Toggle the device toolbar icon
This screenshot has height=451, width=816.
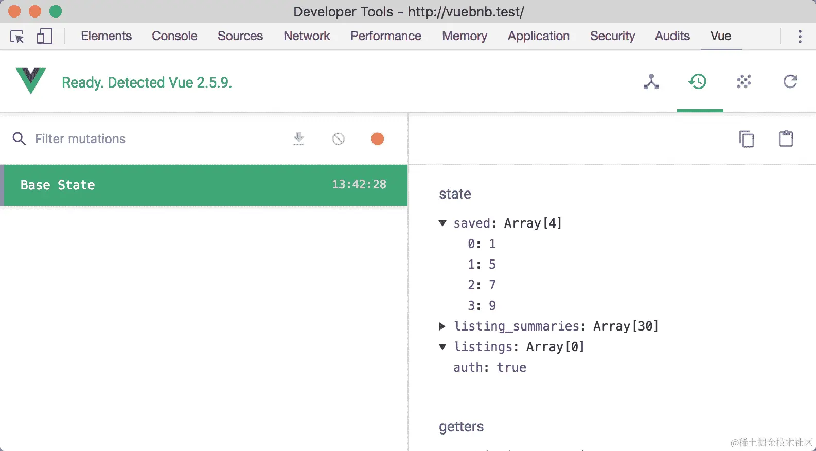tap(45, 36)
